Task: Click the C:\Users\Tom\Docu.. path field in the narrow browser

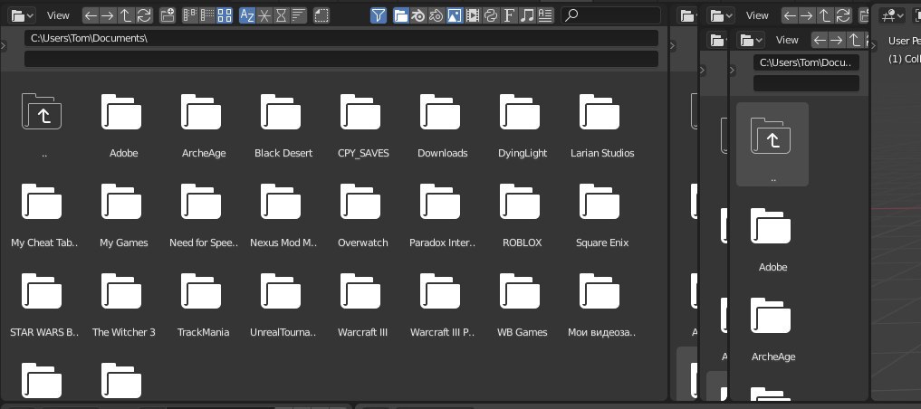Action: tap(807, 62)
